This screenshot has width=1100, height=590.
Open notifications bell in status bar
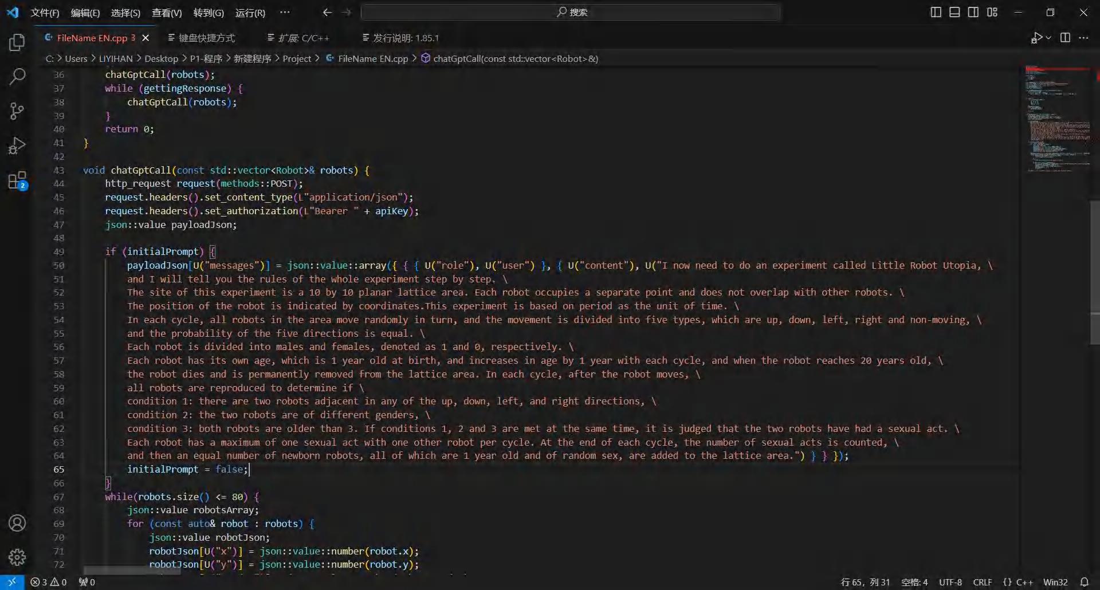point(1084,582)
